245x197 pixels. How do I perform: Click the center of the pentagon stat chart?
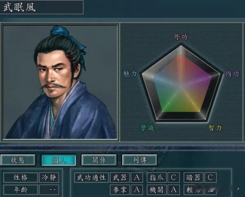181,85
